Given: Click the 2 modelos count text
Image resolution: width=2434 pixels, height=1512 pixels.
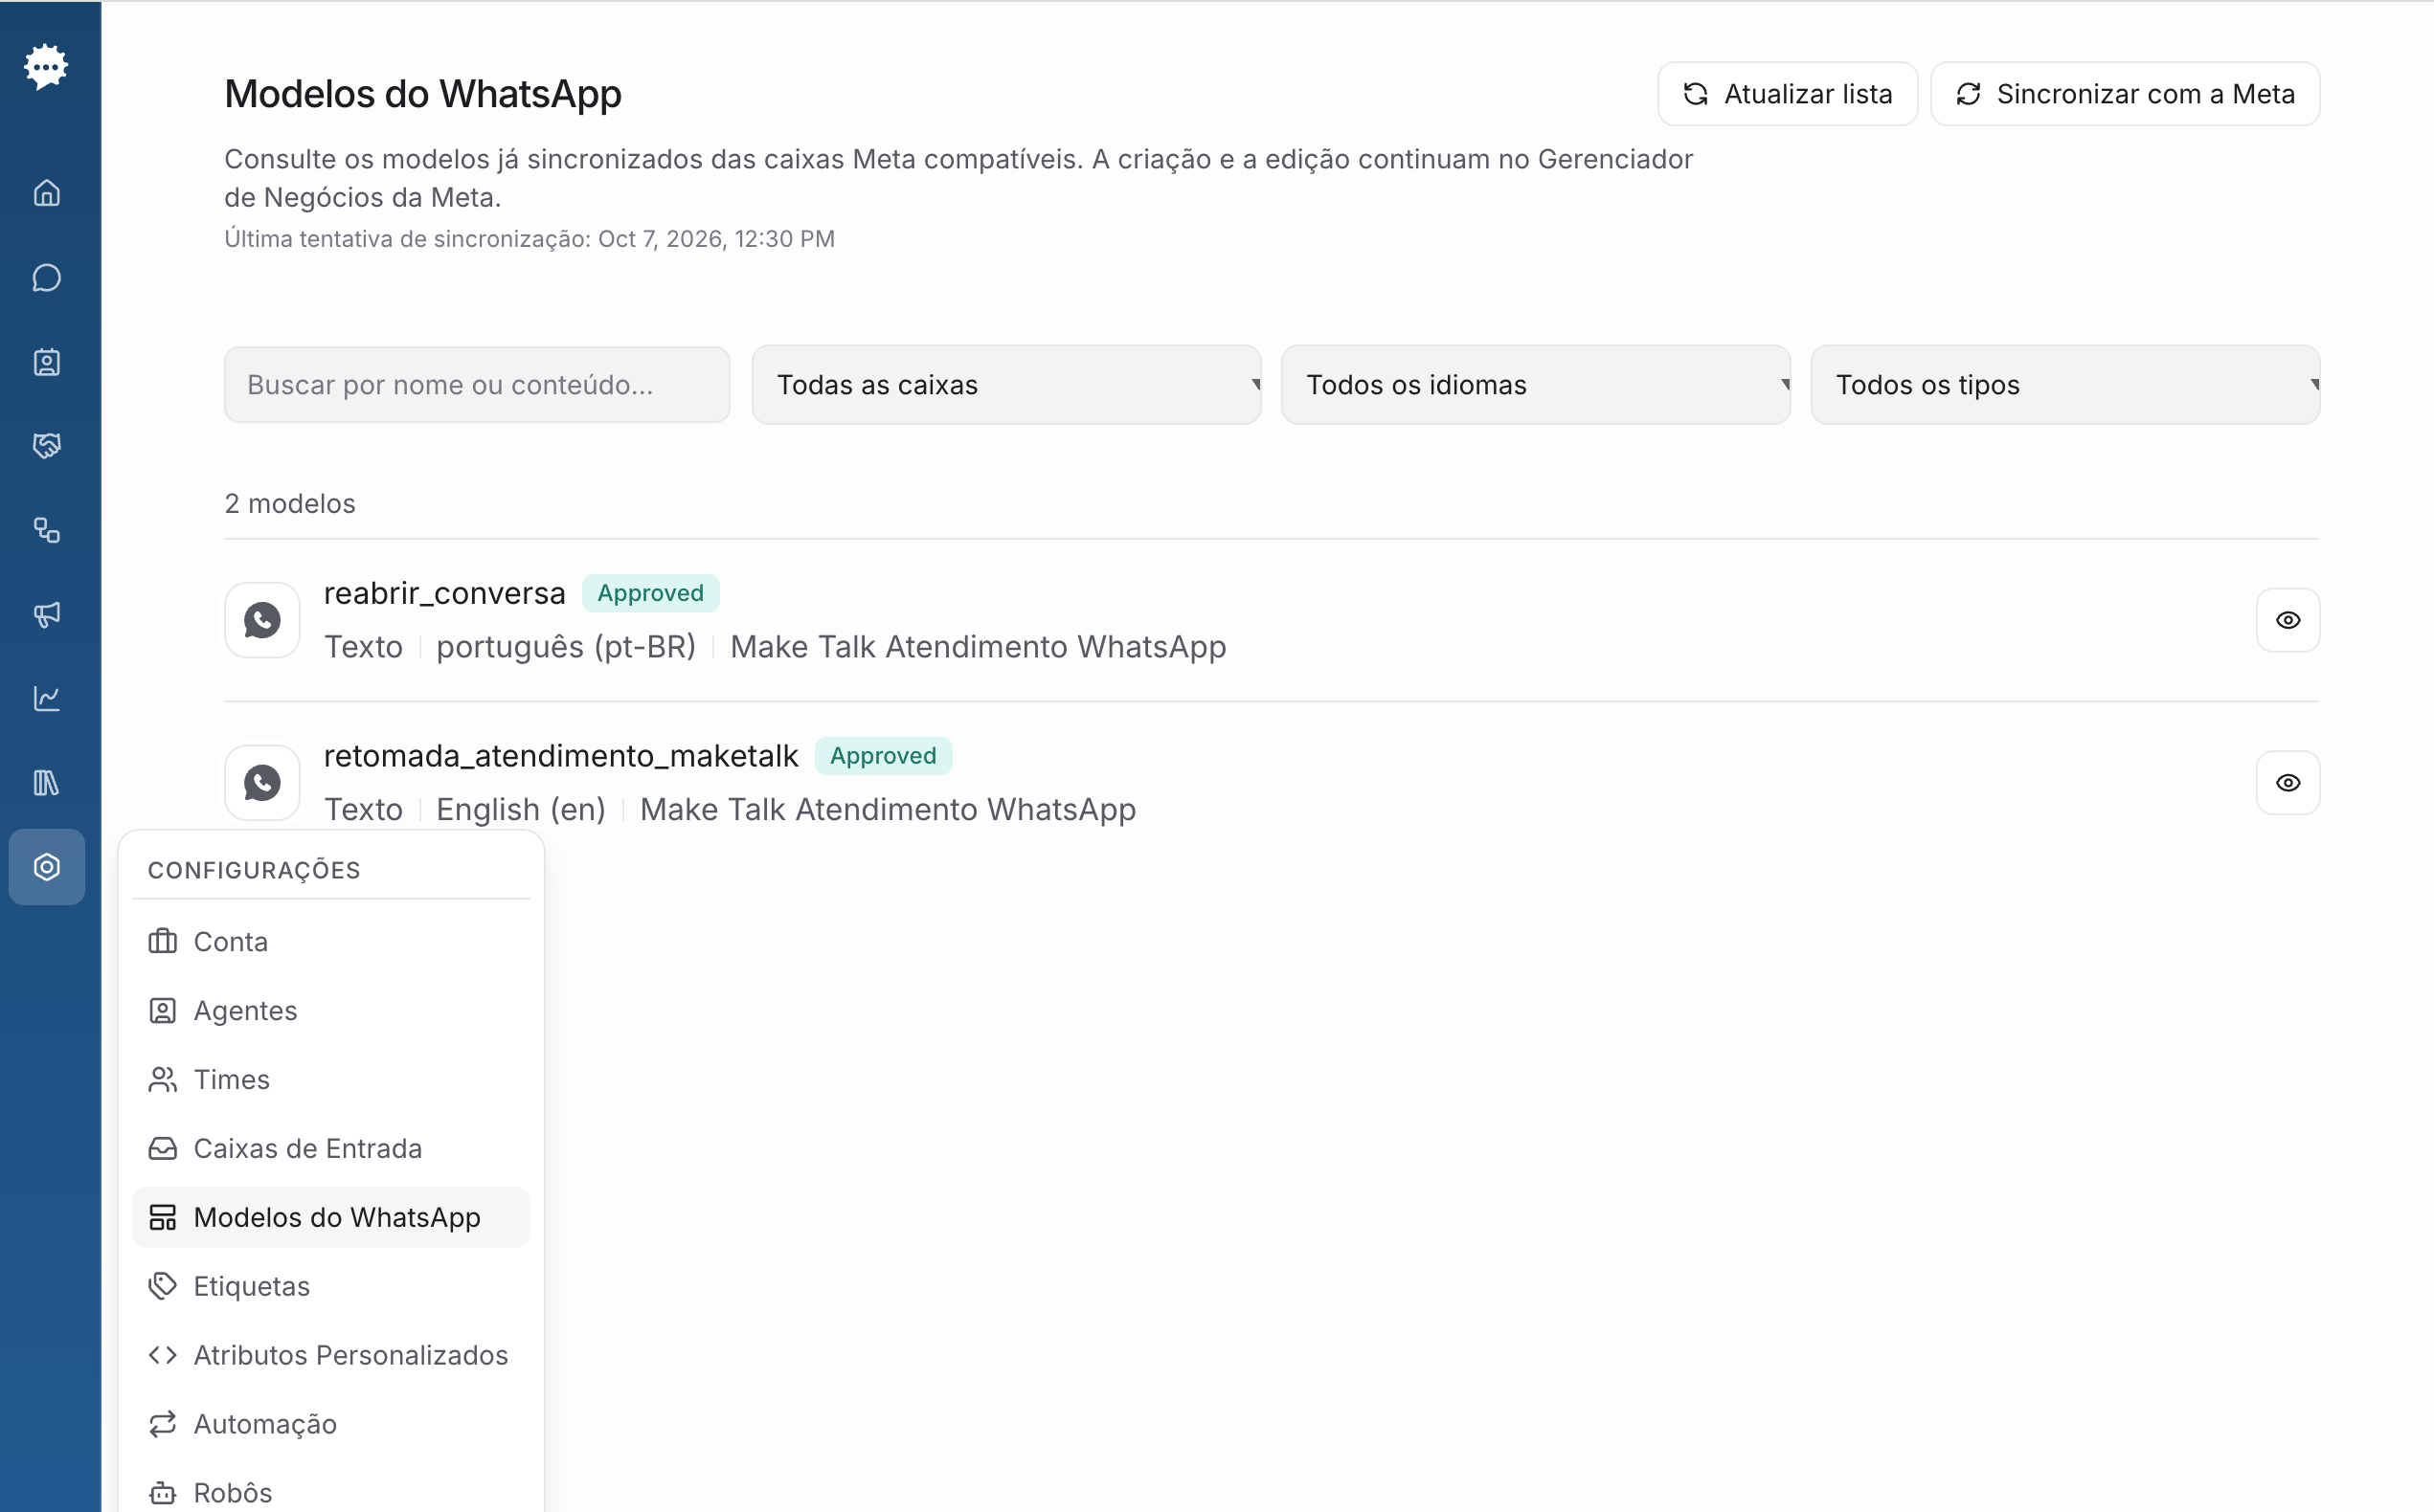Looking at the screenshot, I should tap(290, 504).
